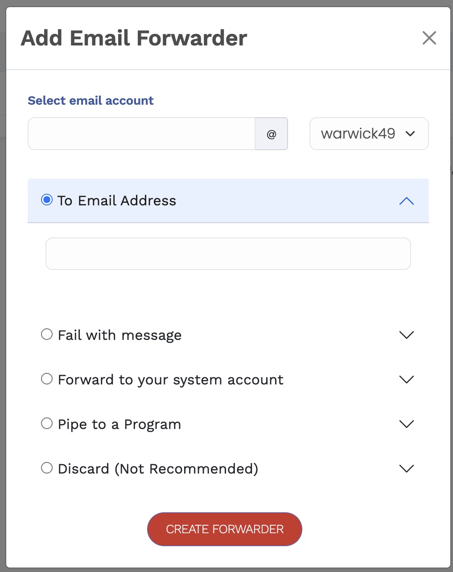Expand the Pipe to a Program chevron
The height and width of the screenshot is (572, 453).
tap(406, 424)
